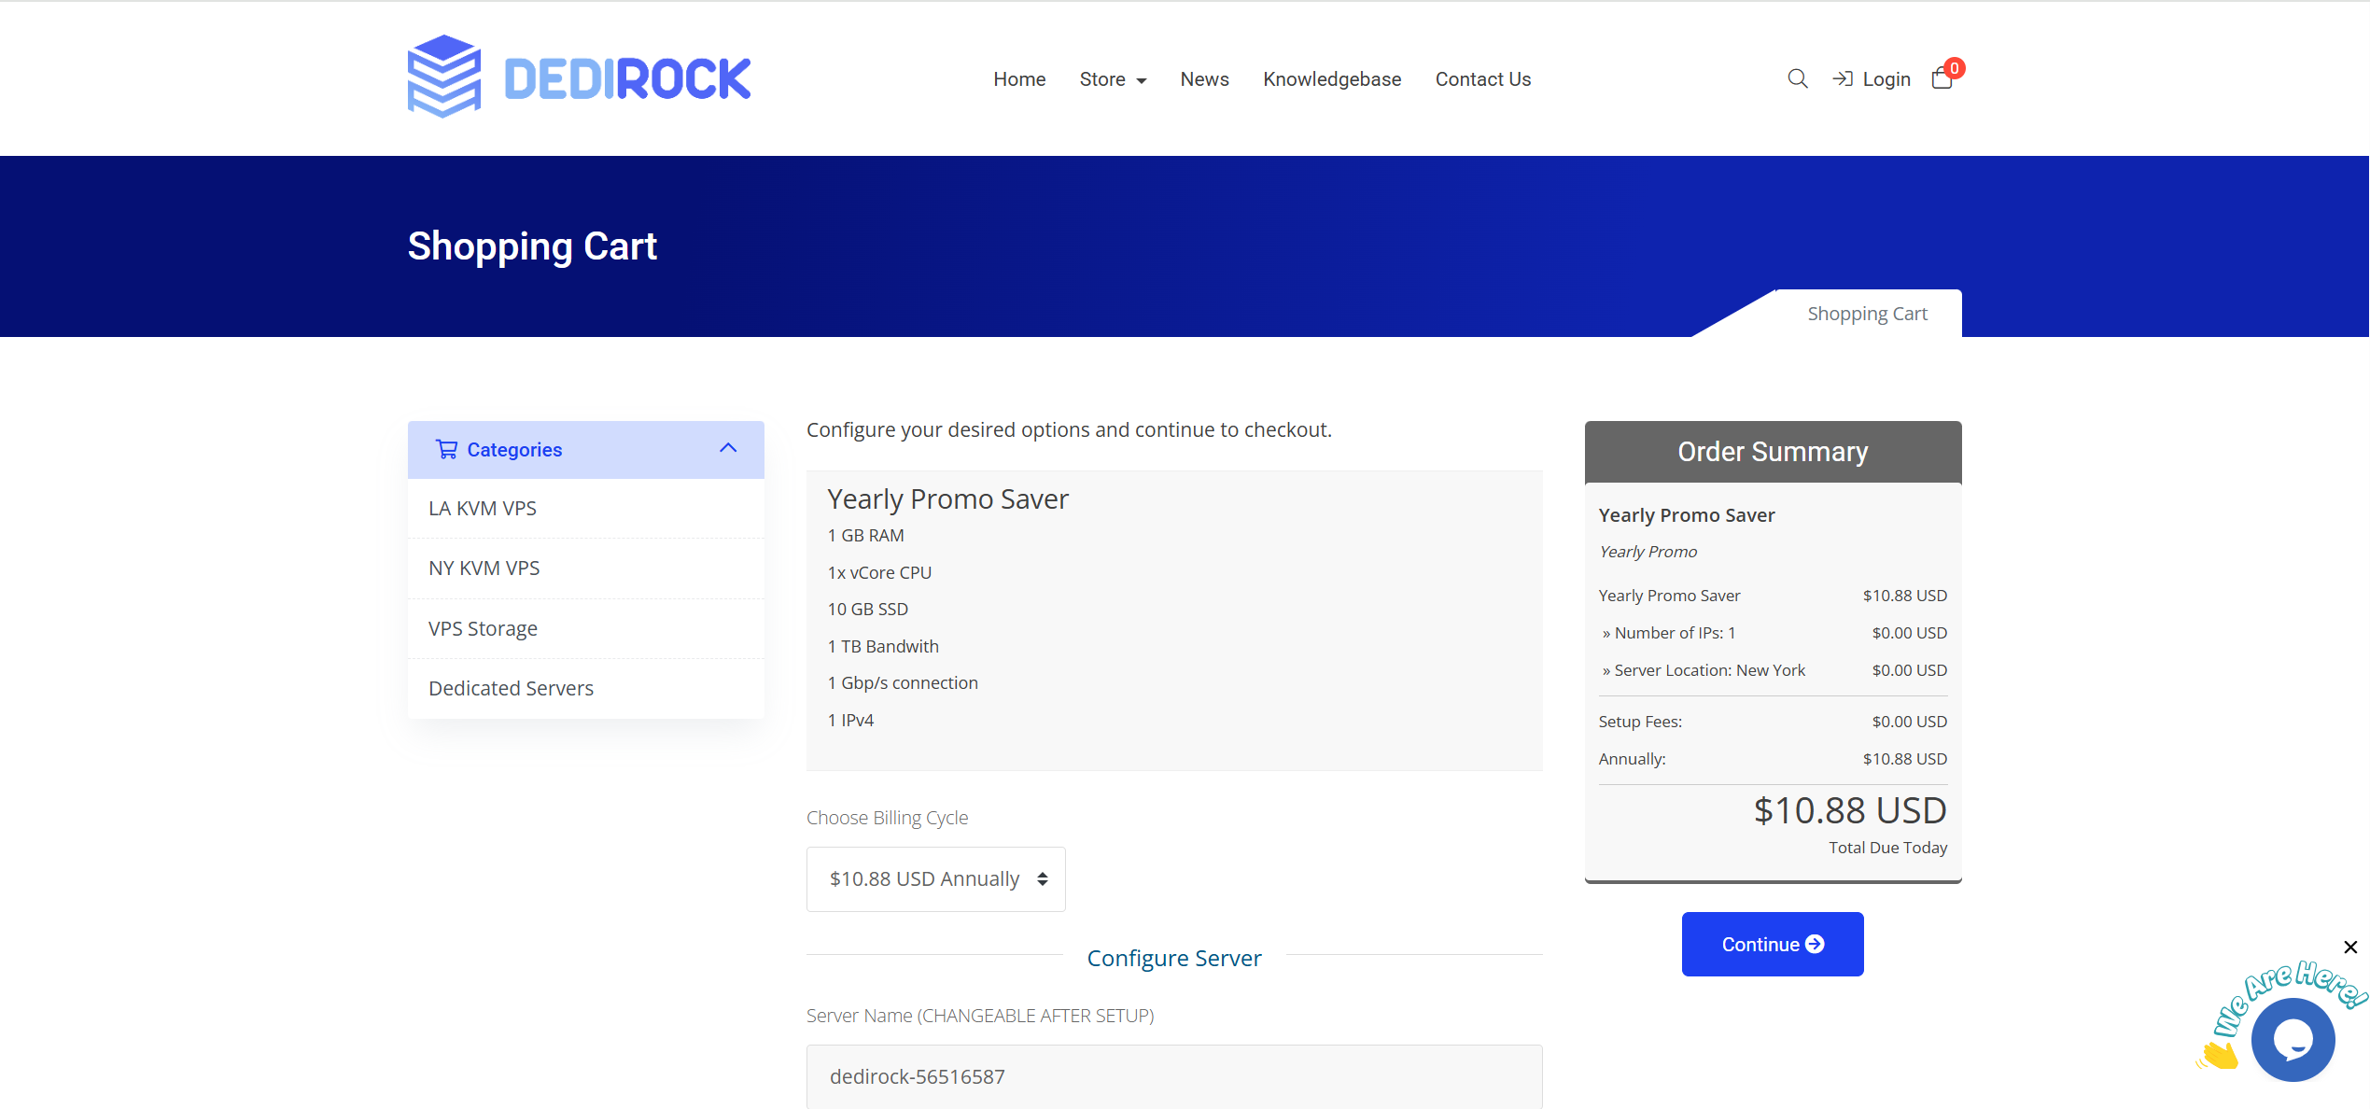The height and width of the screenshot is (1109, 2370).
Task: Click the Shopping Cart breadcrumb
Action: click(1867, 314)
